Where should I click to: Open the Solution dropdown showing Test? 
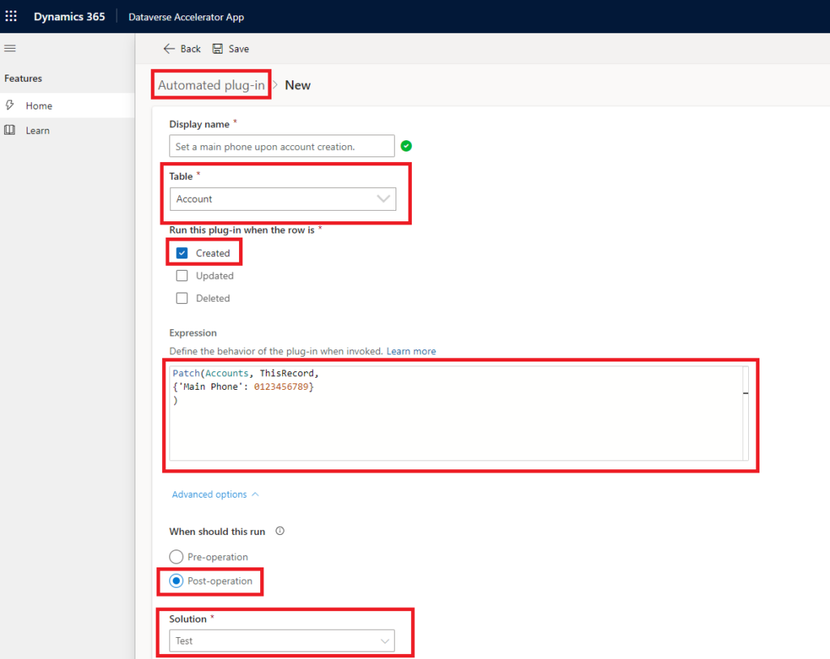point(281,640)
